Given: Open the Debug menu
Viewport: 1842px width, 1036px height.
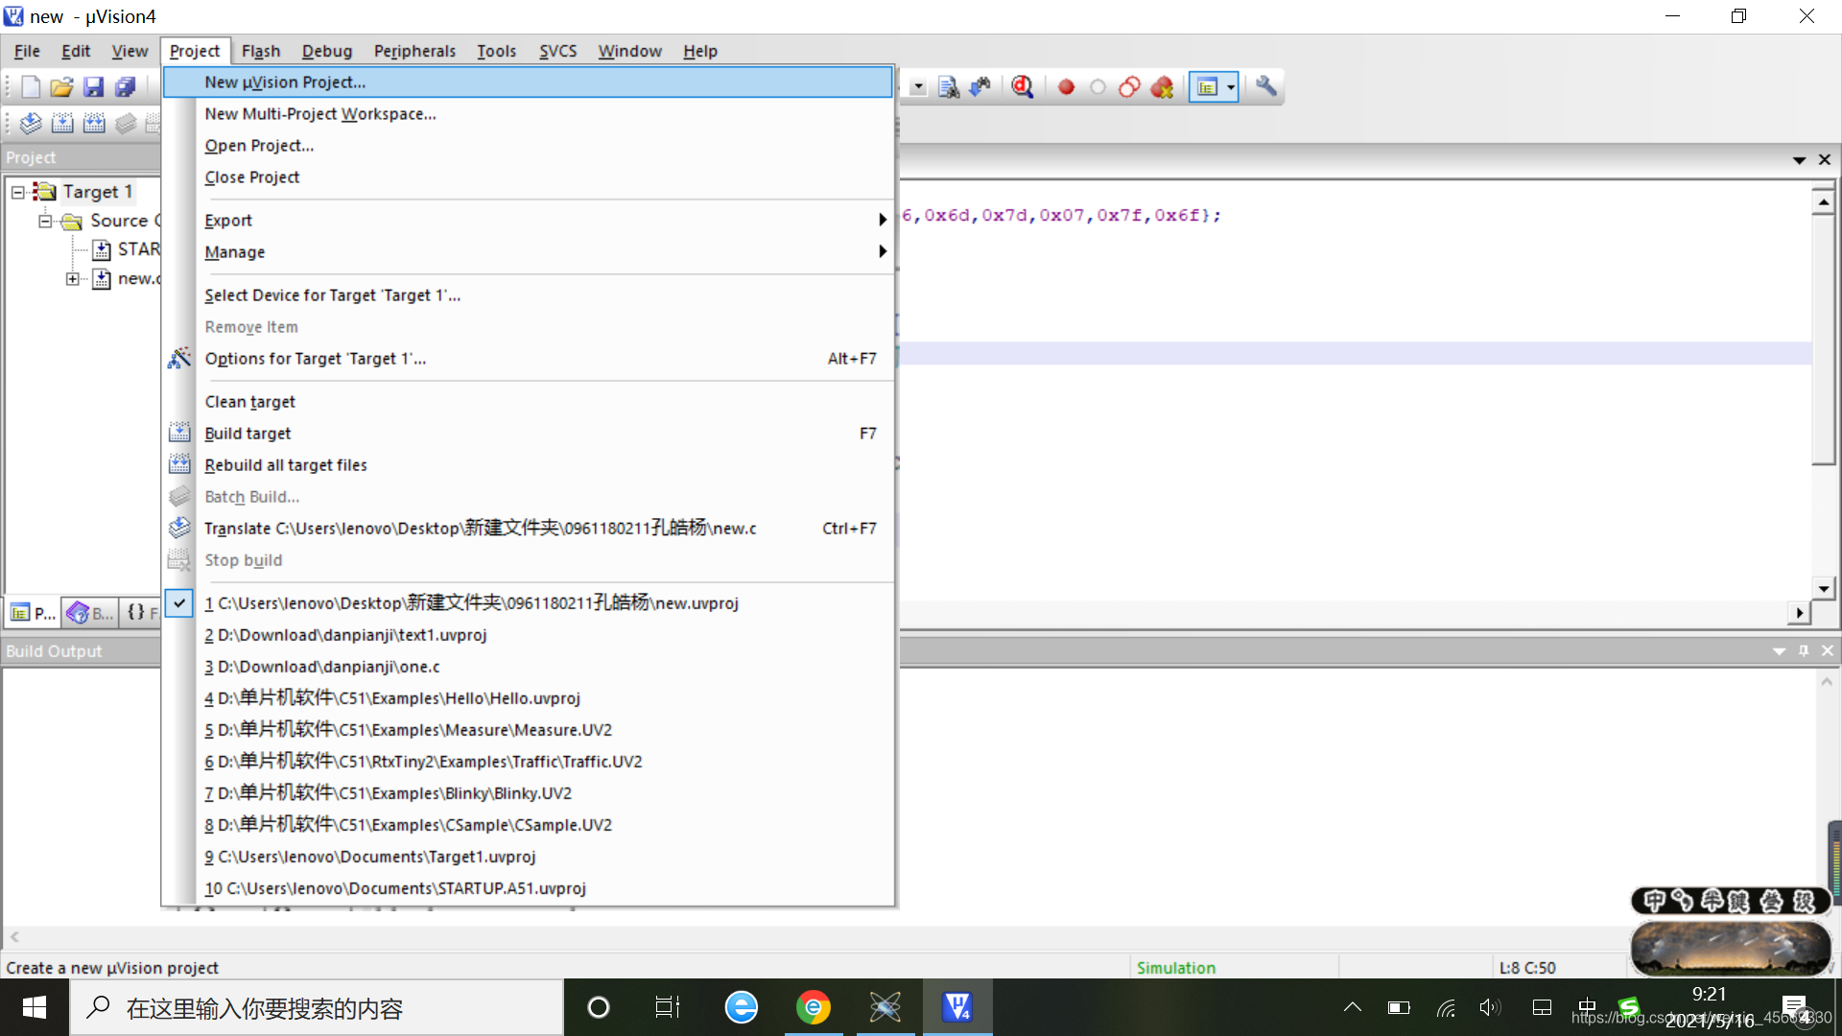Looking at the screenshot, I should tap(326, 51).
